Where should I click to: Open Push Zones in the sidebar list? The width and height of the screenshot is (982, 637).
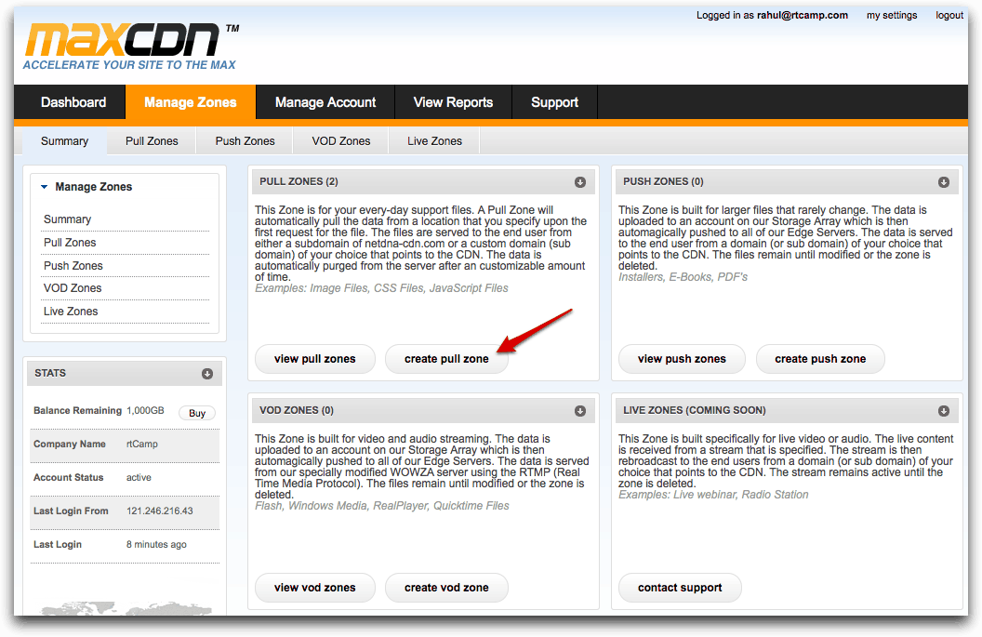pyautogui.click(x=73, y=266)
